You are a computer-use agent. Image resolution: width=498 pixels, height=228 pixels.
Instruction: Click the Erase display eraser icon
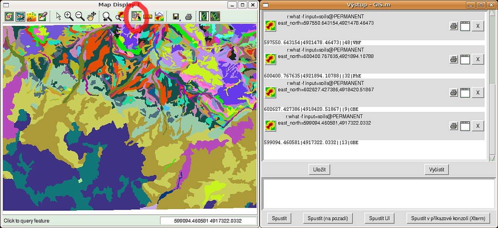click(42, 17)
